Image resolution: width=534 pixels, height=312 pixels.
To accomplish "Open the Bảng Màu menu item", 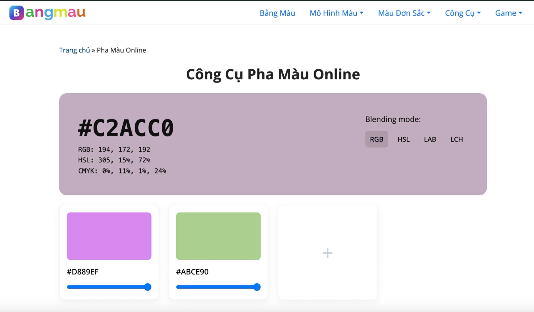I will pos(277,13).
